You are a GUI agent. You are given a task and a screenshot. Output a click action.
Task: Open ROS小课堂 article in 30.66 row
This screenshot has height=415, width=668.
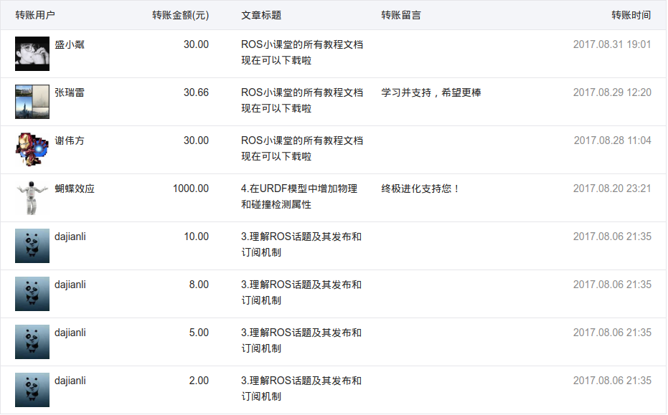point(302,101)
